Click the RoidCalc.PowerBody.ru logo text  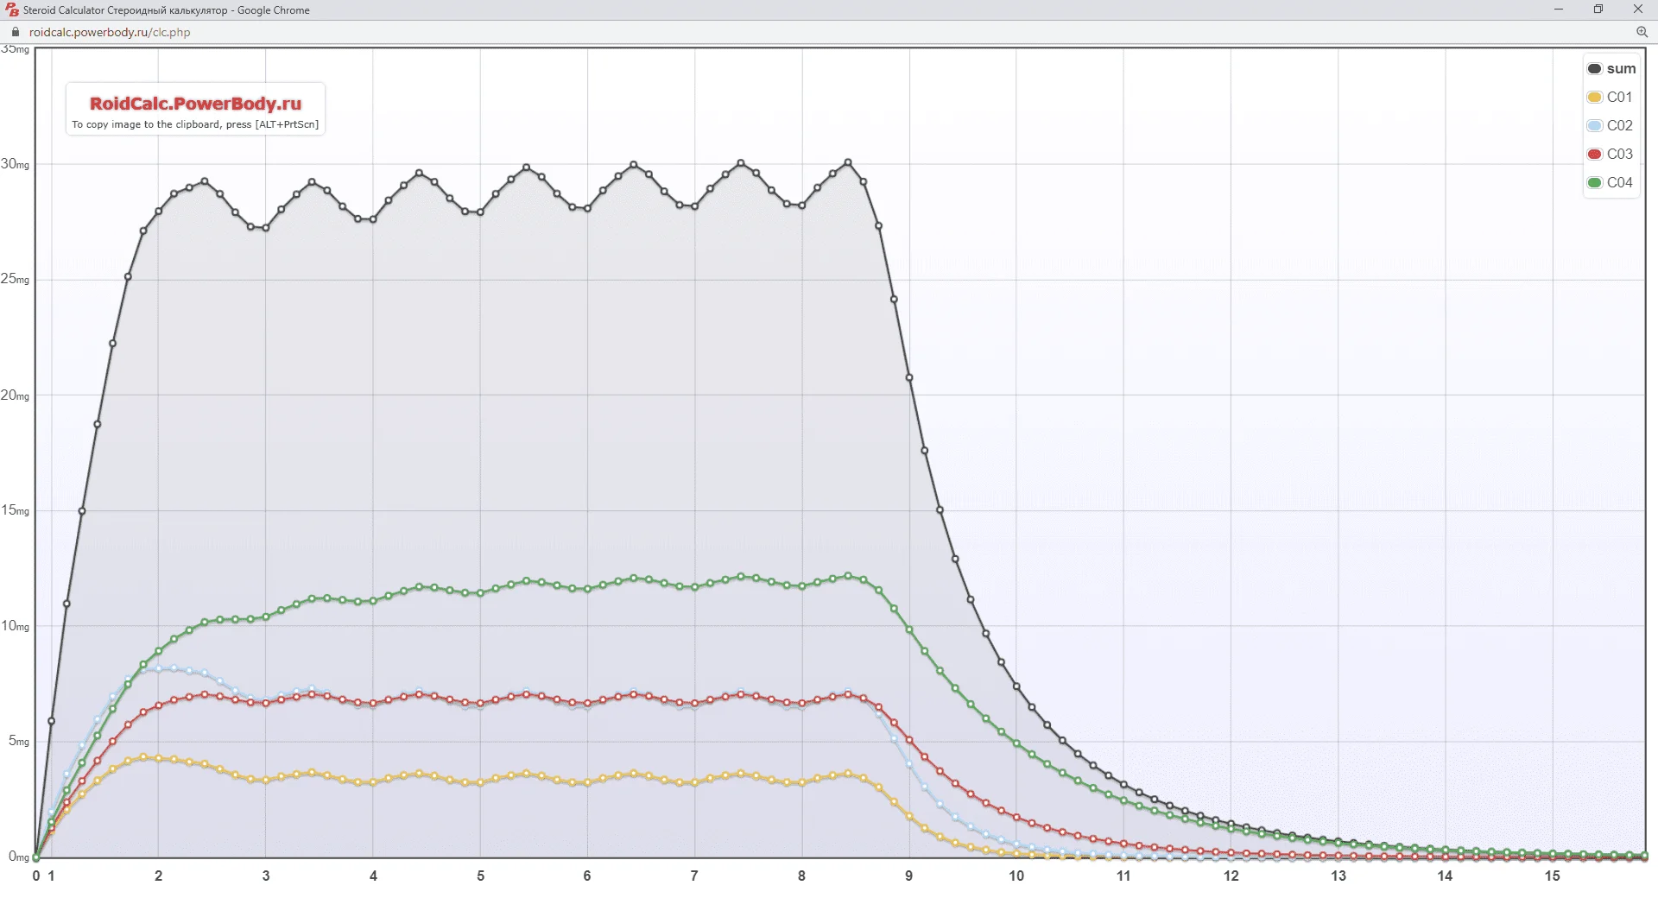[x=196, y=104]
